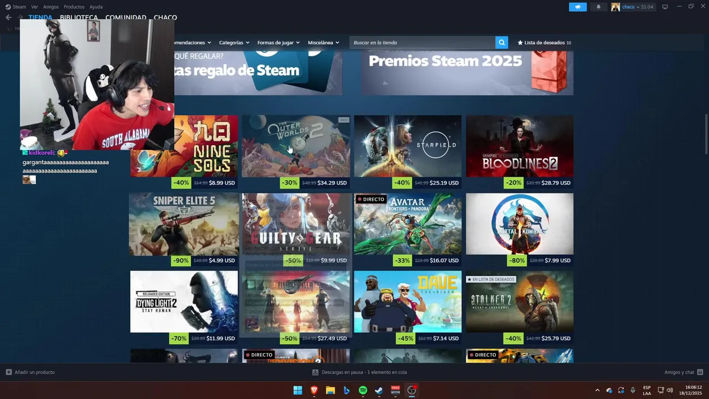This screenshot has height=399, width=709.
Task: Open the Starfield game capsule
Action: pyautogui.click(x=408, y=146)
